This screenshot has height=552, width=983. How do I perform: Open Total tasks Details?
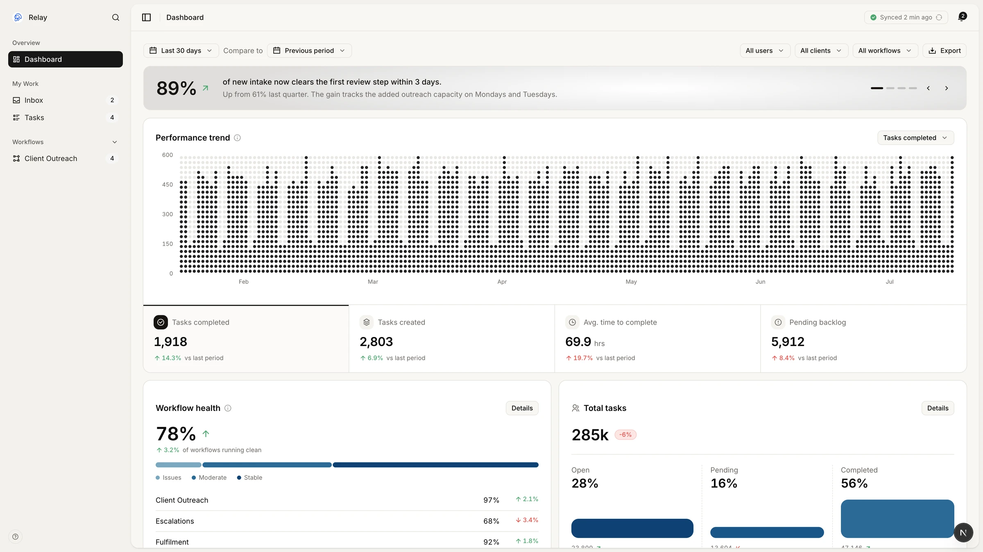tap(938, 408)
